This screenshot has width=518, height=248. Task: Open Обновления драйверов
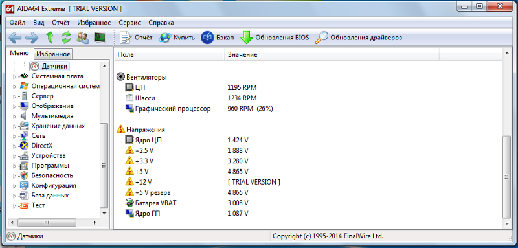pos(359,38)
